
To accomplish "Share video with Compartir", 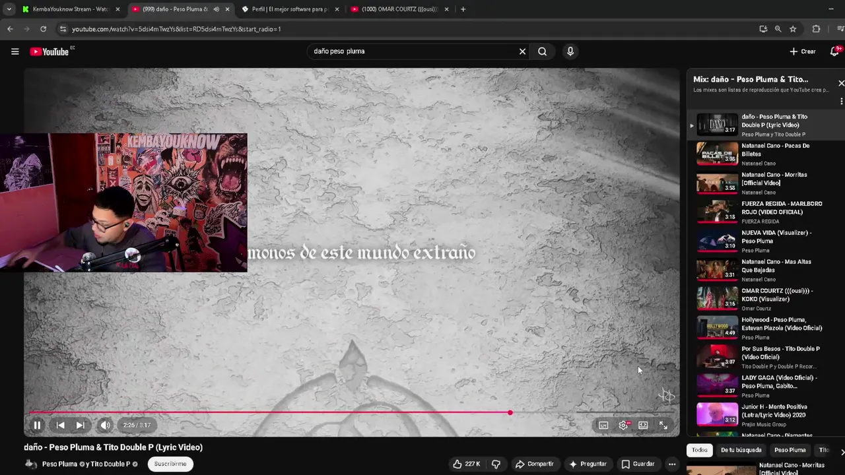I will 534,464.
